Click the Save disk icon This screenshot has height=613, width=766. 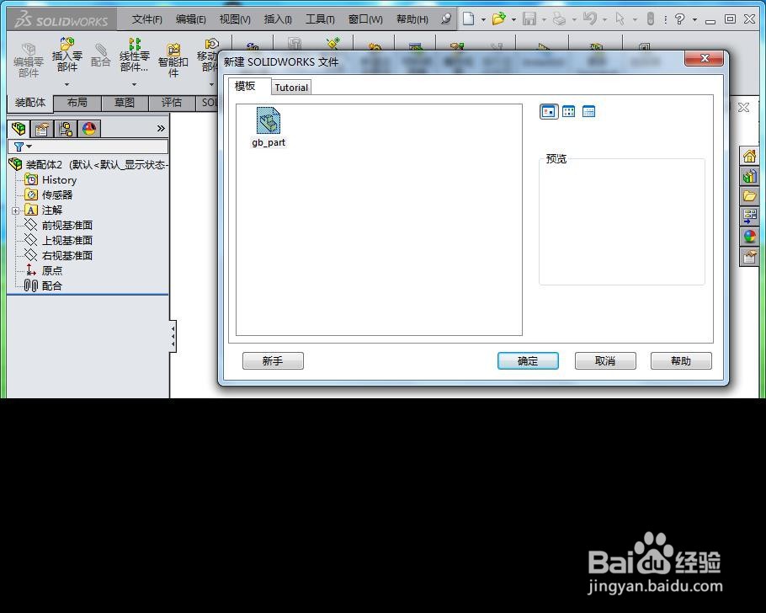point(529,19)
